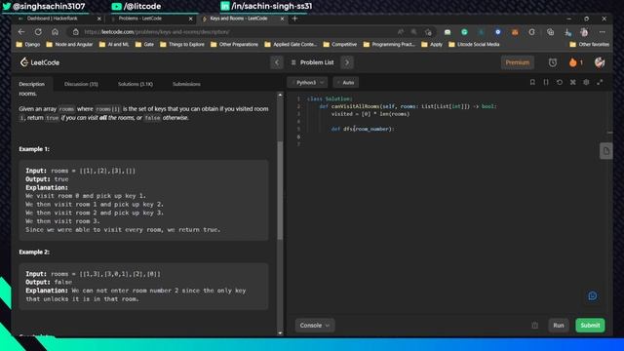Switch to the Submissions tab
The width and height of the screenshot is (624, 351).
(x=186, y=84)
